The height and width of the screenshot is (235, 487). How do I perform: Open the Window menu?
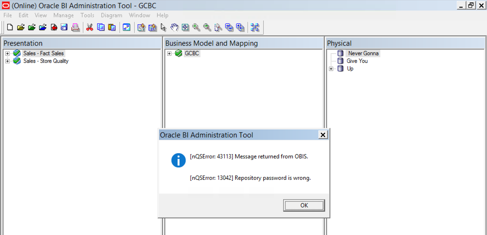click(139, 15)
